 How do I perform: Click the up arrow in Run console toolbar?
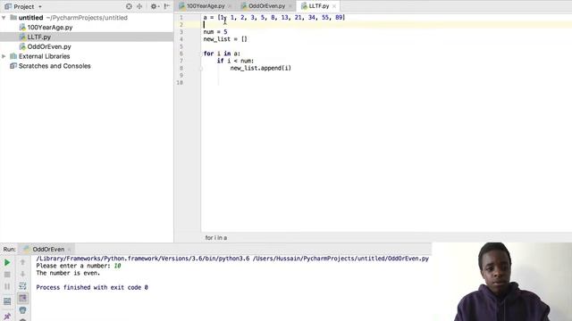click(x=22, y=262)
